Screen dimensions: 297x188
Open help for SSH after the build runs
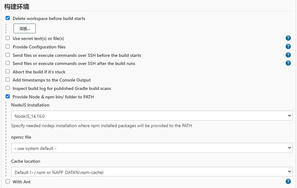(x=288, y=63)
